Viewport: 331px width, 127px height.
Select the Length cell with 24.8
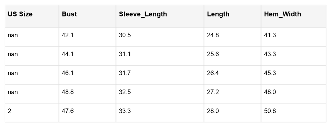pos(213,35)
